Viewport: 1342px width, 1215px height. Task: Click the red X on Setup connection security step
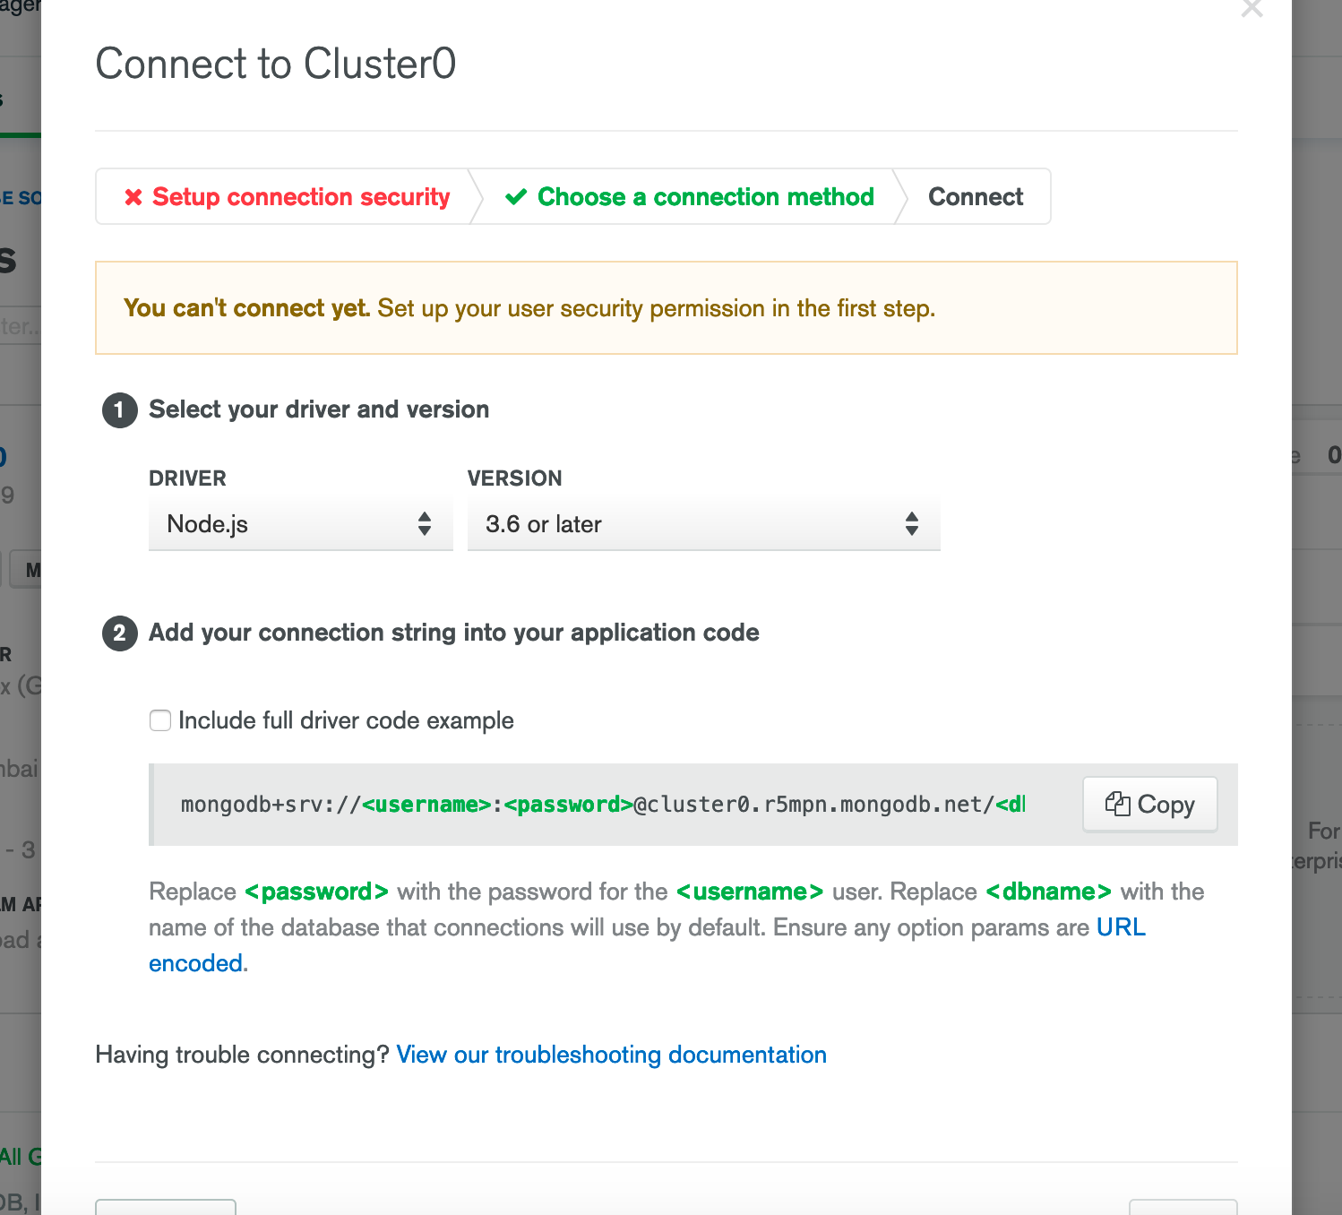pyautogui.click(x=133, y=196)
